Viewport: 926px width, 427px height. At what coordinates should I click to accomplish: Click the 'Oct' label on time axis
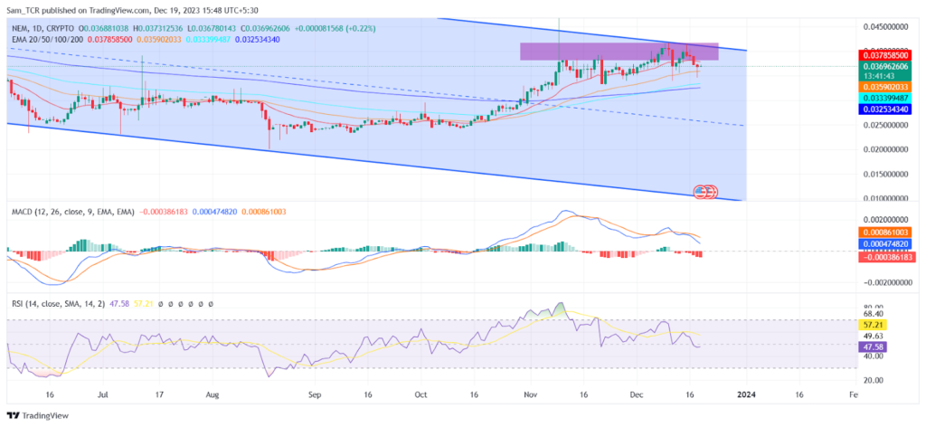click(x=420, y=394)
